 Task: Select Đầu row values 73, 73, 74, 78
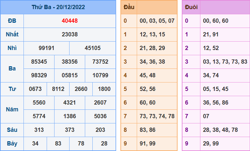coord(157,116)
